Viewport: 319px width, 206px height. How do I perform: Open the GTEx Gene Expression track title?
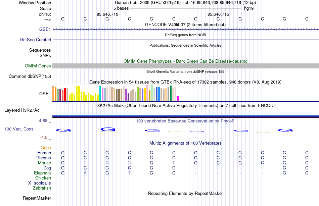[185, 82]
